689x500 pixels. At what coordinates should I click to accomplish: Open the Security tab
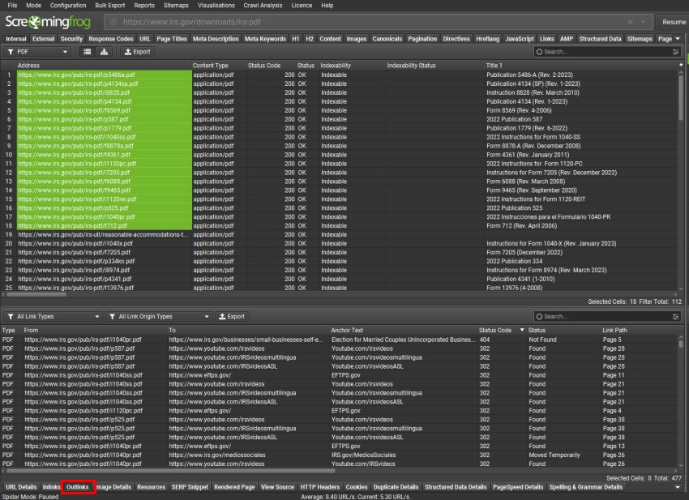click(x=71, y=39)
